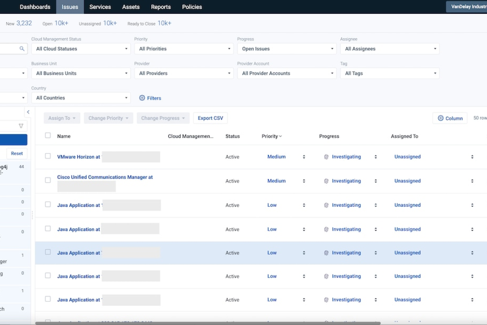The width and height of the screenshot is (487, 325).
Task: Check the last fully visible Java Application checkbox
Action: [48, 299]
